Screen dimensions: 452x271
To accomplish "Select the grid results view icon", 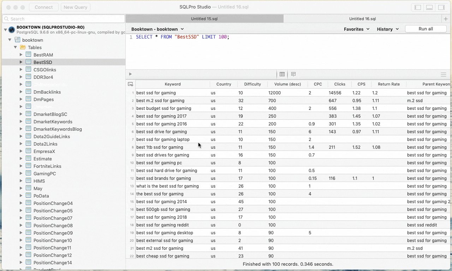I will pos(282,74).
